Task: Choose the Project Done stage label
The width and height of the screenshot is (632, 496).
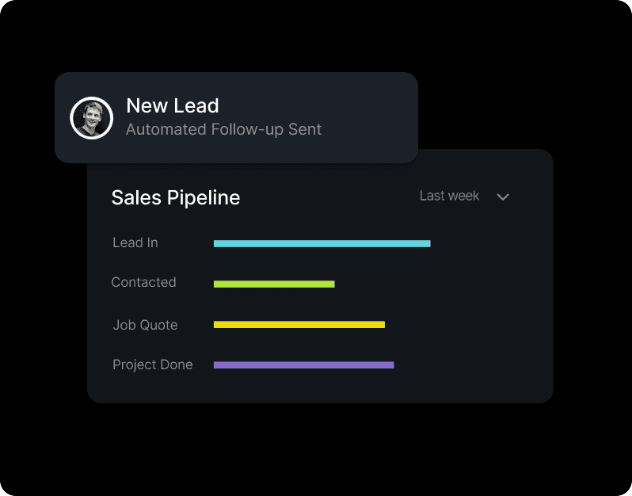Action: click(x=153, y=364)
